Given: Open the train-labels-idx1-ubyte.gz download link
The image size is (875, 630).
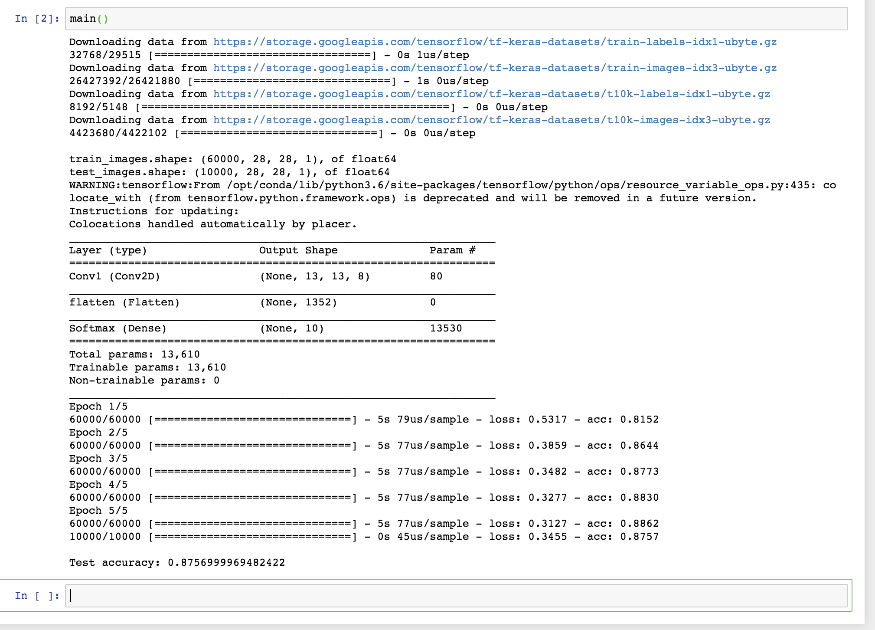Looking at the screenshot, I should click(494, 42).
